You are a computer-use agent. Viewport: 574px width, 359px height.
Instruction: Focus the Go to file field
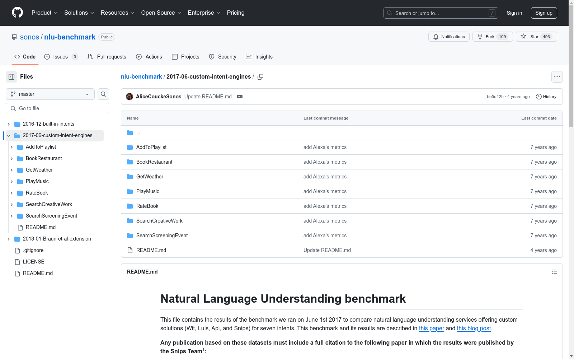click(57, 108)
